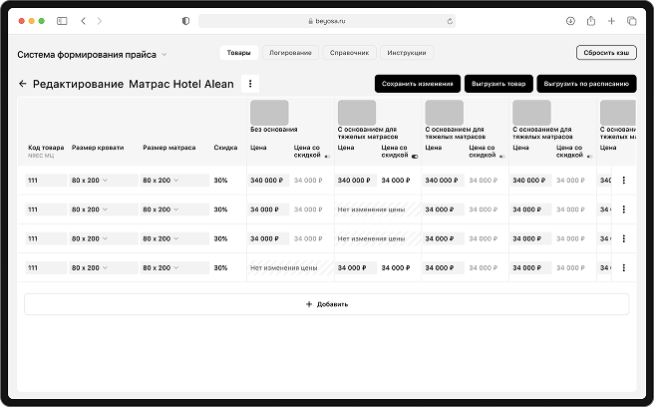Click the Сбросить кэш button
The height and width of the screenshot is (407, 654).
point(606,53)
